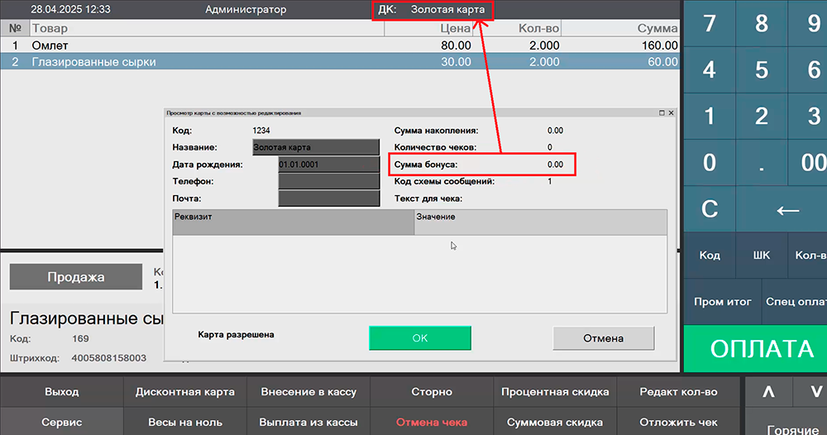Maximize the card view dialog window
The height and width of the screenshot is (435, 827).
[x=662, y=112]
